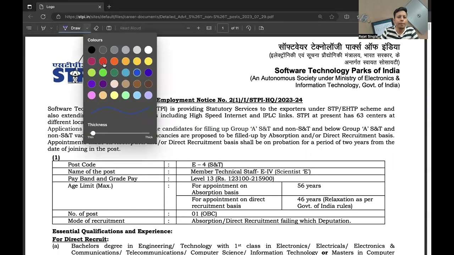This screenshot has width=454, height=255.
Task: Select the Add text tool
Action: tap(109, 28)
